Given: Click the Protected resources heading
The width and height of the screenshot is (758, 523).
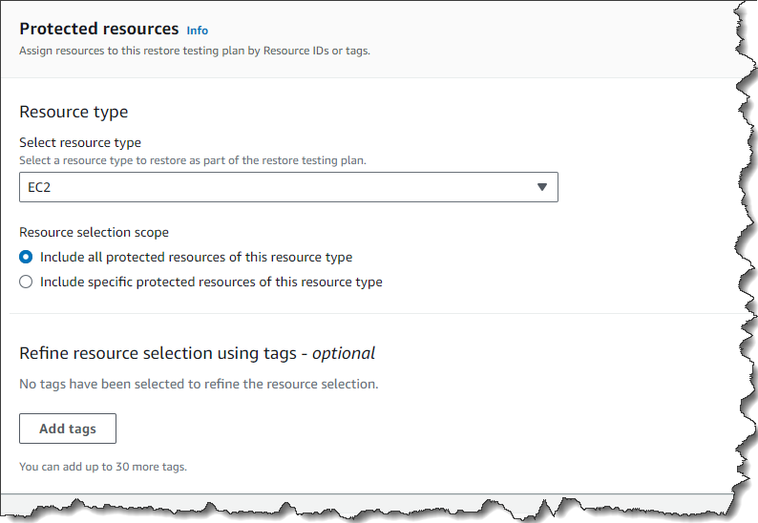Looking at the screenshot, I should tap(99, 30).
